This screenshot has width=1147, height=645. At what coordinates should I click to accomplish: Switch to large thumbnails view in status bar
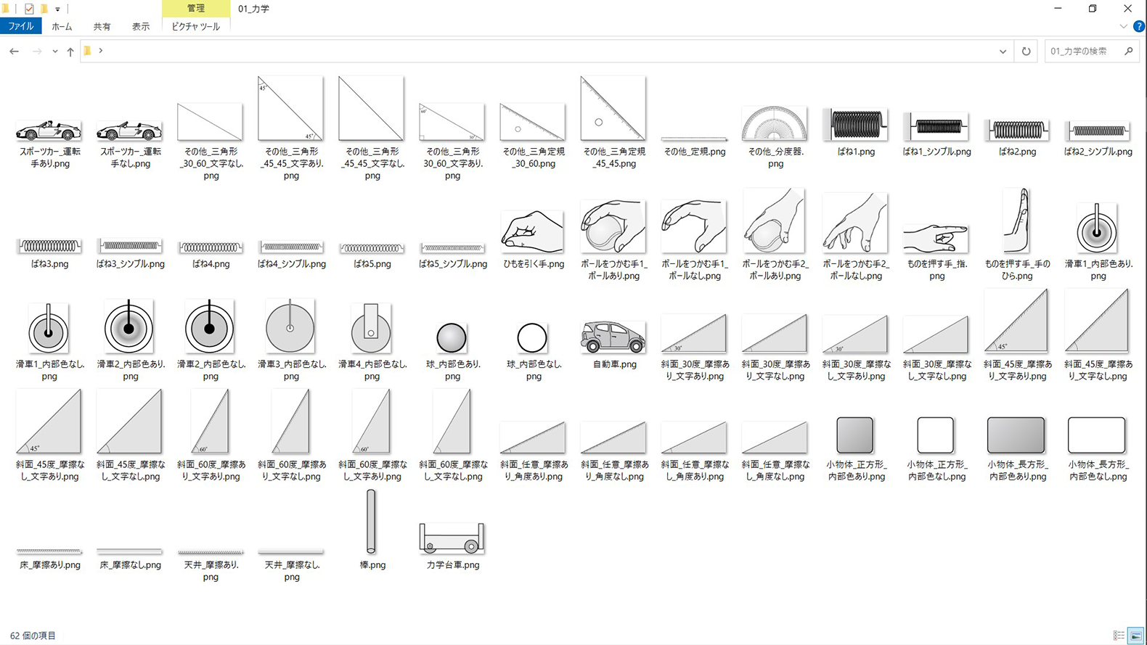[x=1136, y=636]
